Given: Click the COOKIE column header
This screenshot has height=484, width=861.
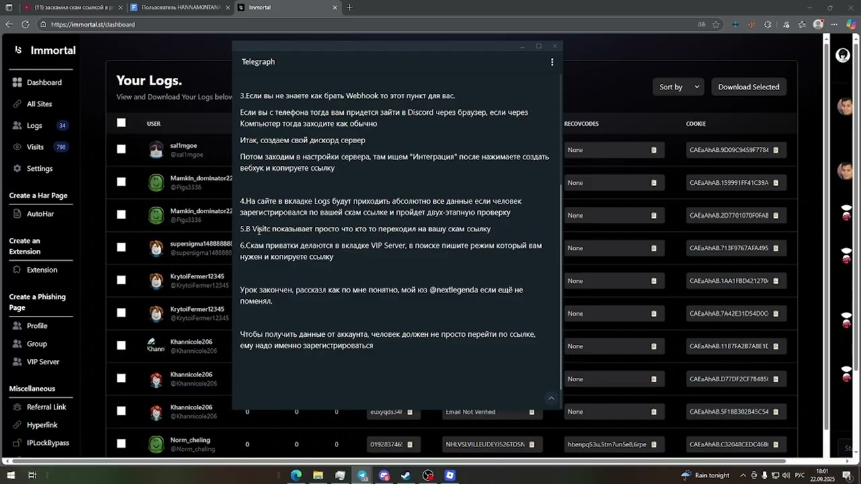Looking at the screenshot, I should click(x=696, y=124).
